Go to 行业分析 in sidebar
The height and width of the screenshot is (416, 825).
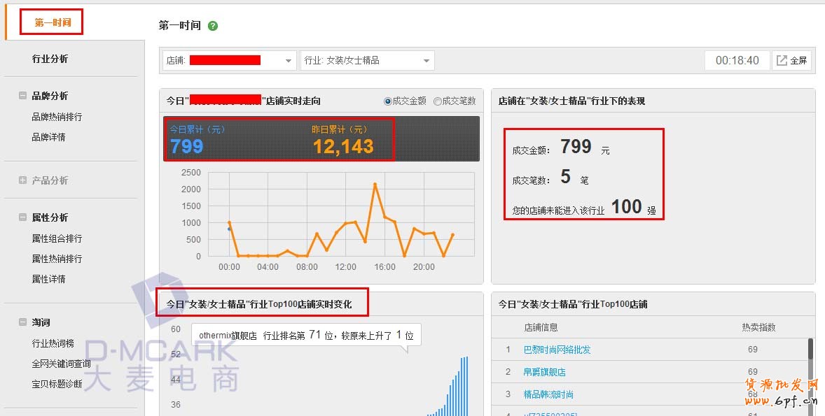[50, 59]
